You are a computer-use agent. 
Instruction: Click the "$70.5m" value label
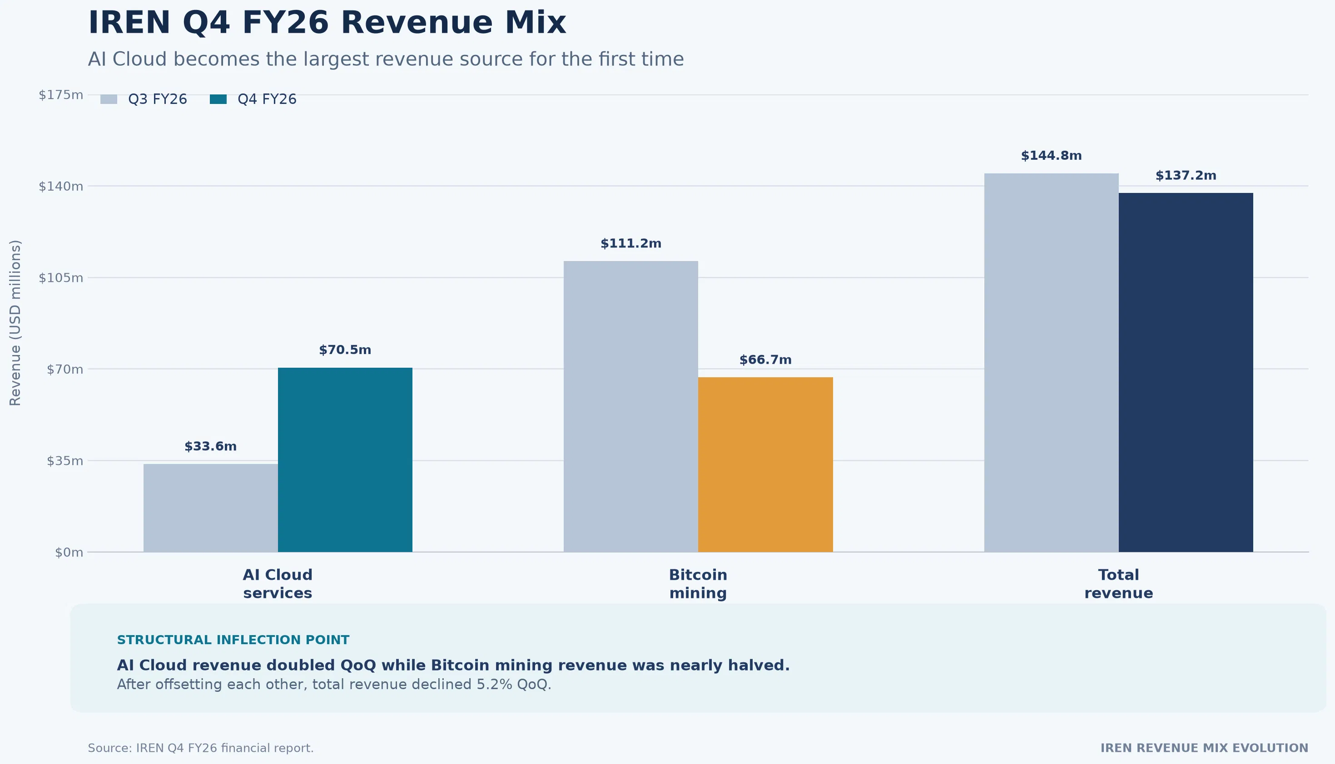point(345,350)
